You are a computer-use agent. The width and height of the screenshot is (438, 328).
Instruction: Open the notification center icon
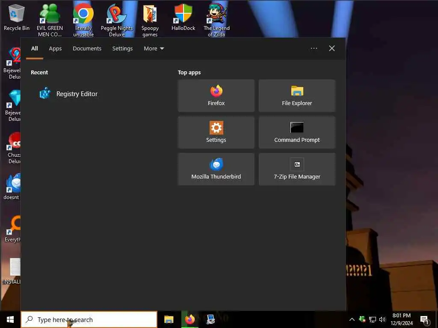pos(425,320)
